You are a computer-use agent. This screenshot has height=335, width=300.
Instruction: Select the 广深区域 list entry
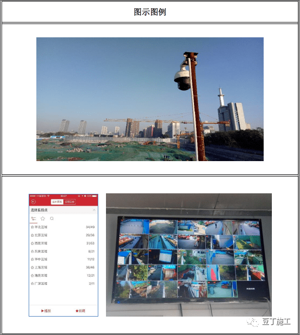click(62, 284)
